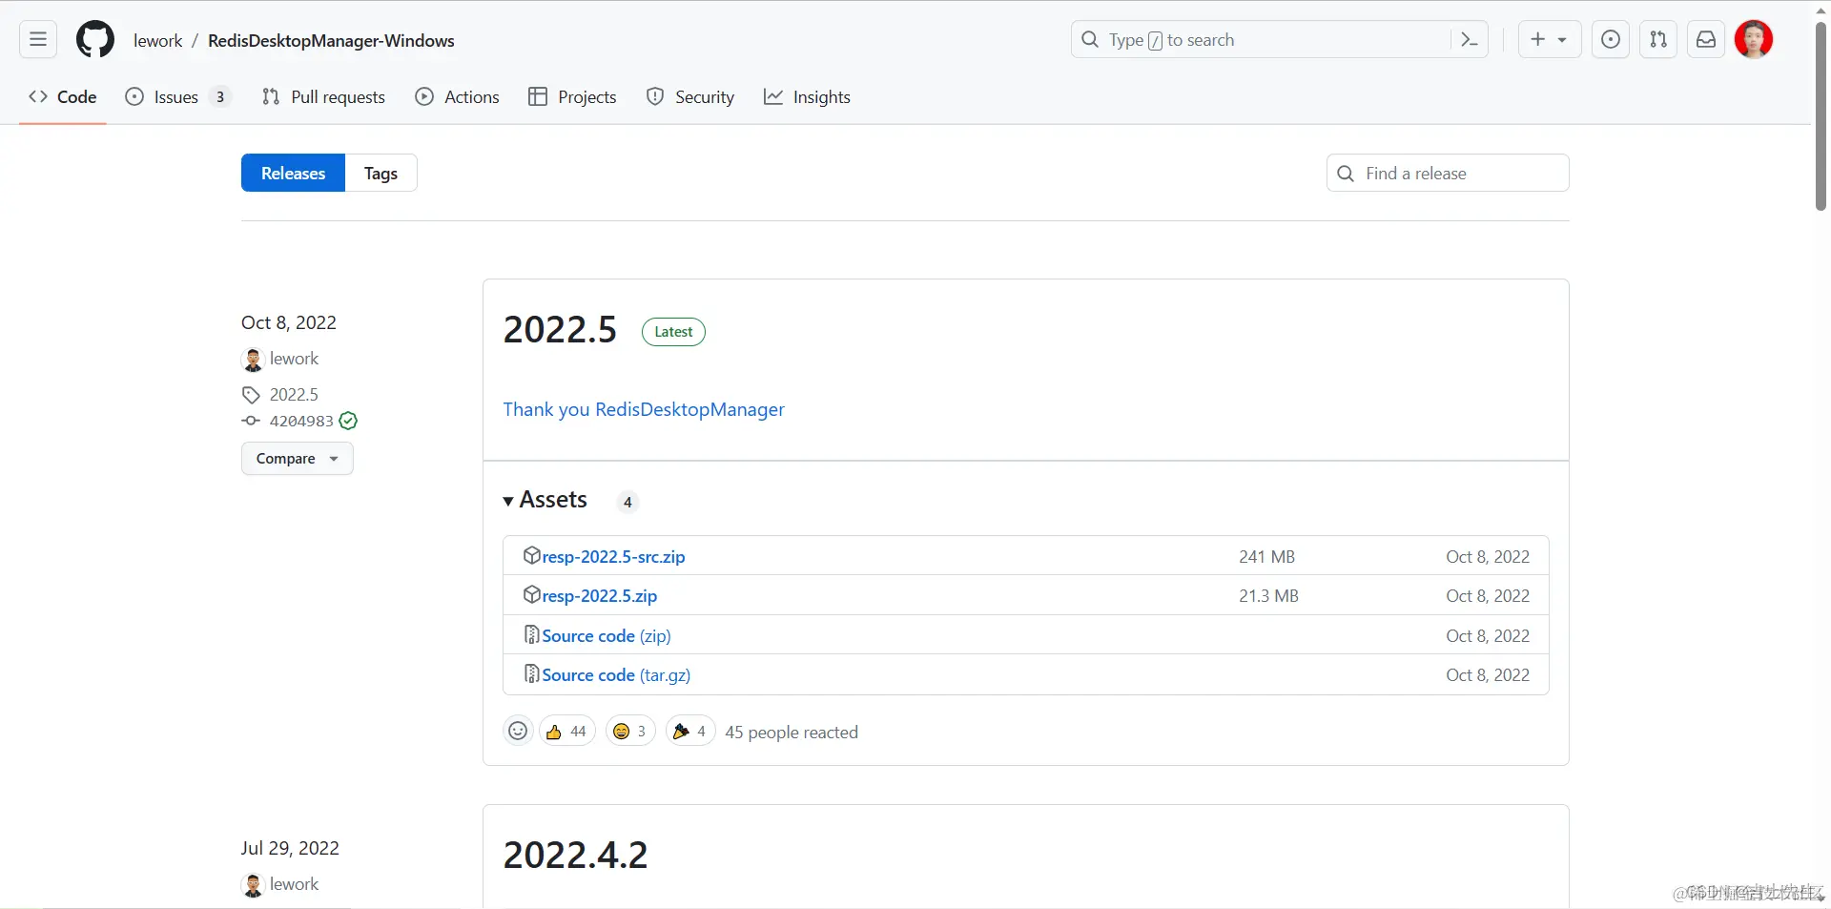The image size is (1831, 909).
Task: Switch to the Actions tab
Action: 458,97
